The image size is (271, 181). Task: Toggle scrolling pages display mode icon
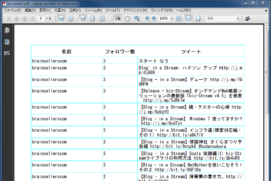61,19
